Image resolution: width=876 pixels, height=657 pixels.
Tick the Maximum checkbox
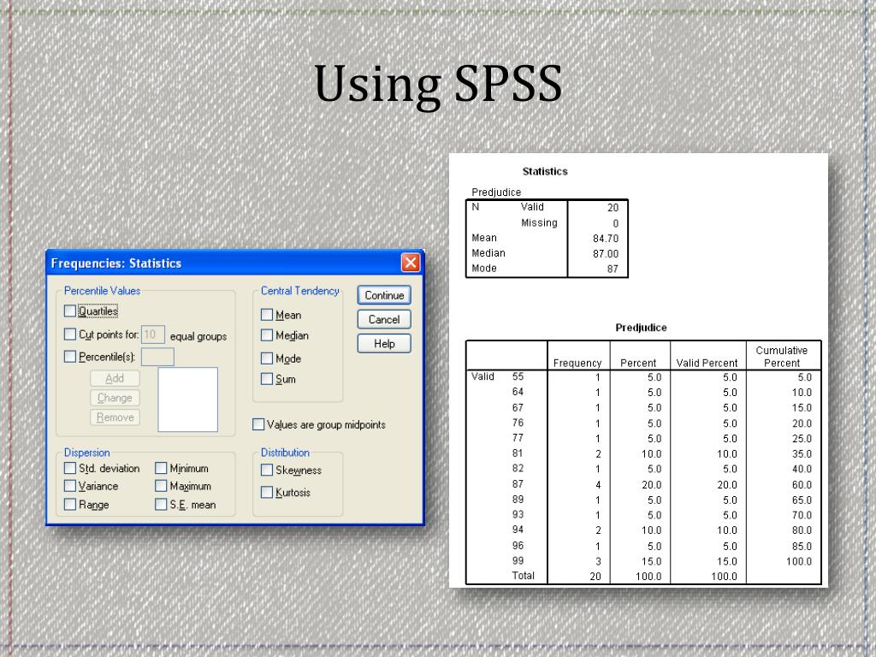click(x=161, y=486)
